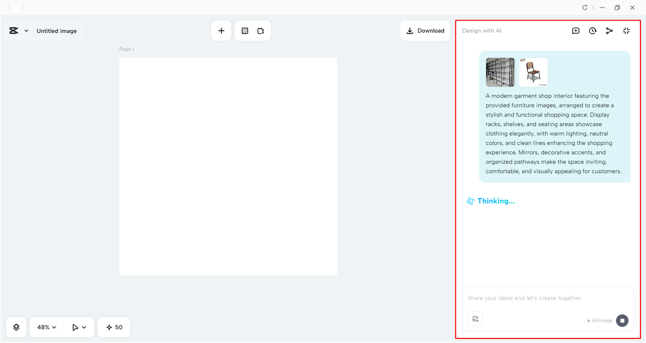This screenshot has width=646, height=343.
Task: Open the canvas resize tool
Action: (261, 30)
